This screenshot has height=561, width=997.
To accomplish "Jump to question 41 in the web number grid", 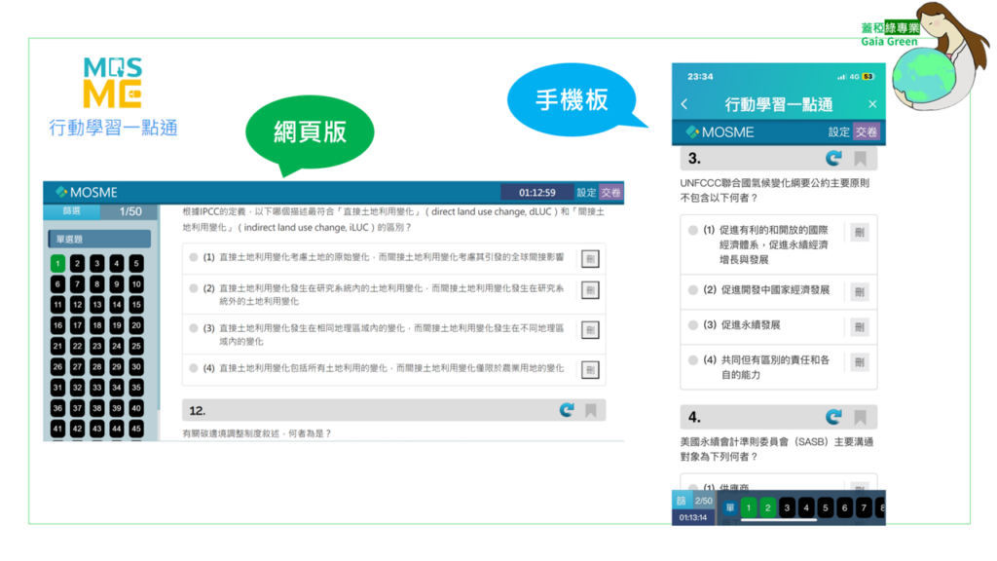I will pos(57,429).
